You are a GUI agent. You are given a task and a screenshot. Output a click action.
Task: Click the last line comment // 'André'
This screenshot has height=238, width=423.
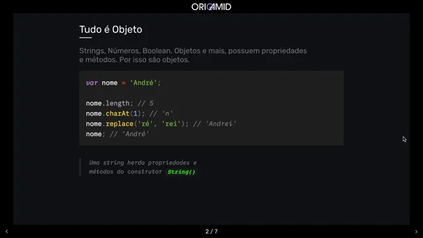[130, 134]
